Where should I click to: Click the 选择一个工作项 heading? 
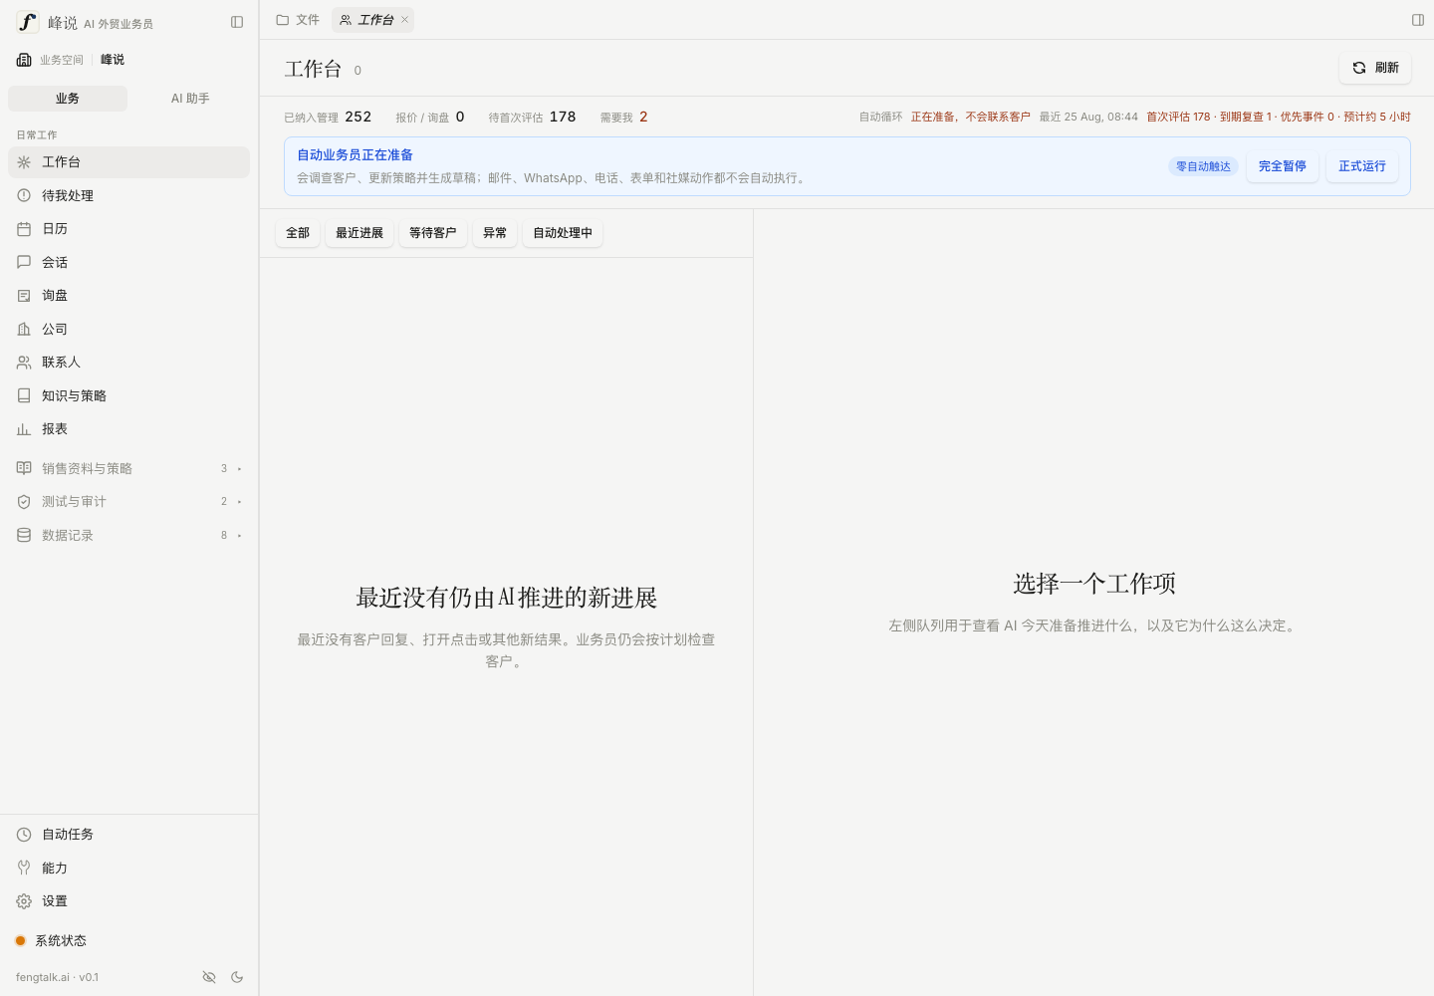[x=1094, y=584]
